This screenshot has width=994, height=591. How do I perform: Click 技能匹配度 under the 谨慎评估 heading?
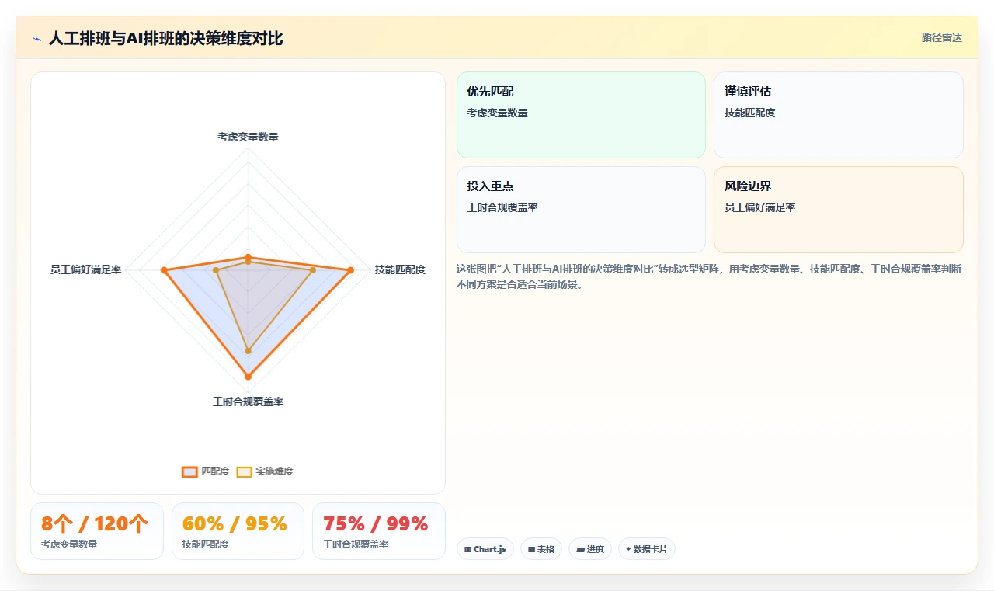click(750, 113)
